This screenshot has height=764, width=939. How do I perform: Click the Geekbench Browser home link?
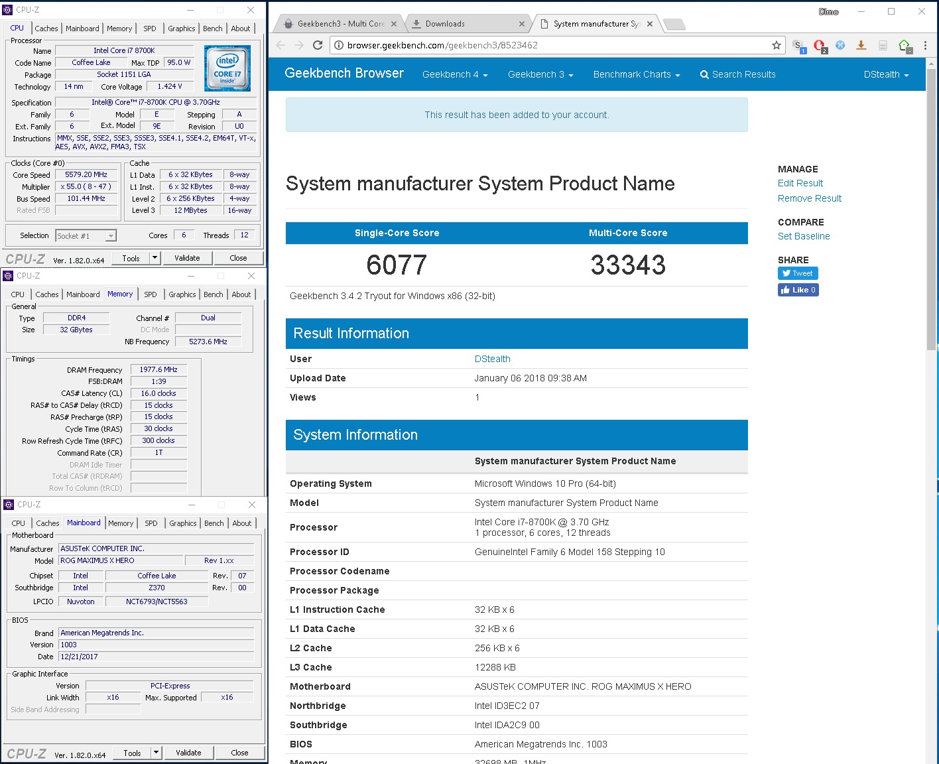coord(344,73)
